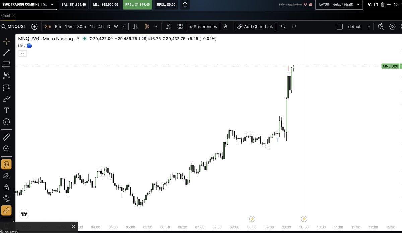402x233 pixels.
Task: Switch to the 30m timeframe
Action: pyautogui.click(x=81, y=27)
